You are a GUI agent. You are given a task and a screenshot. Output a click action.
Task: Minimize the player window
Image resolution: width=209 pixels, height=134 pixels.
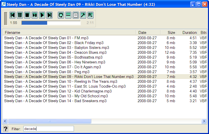pyautogui.click(x=193, y=4)
